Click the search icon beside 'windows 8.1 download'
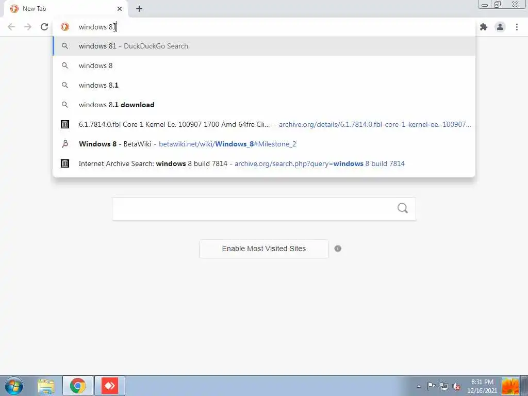 (x=64, y=105)
